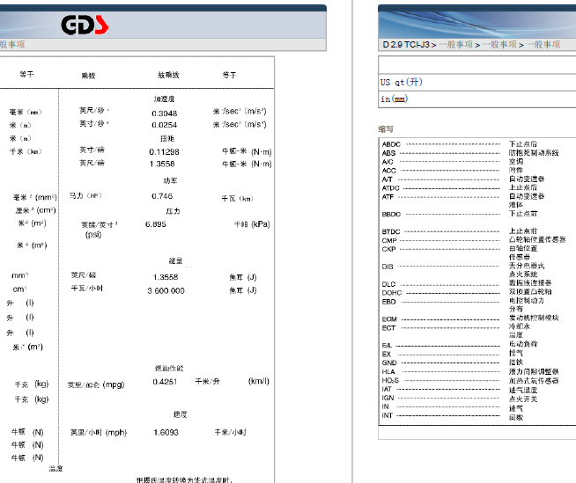Select the GND abbreviation
This screenshot has width=576, height=483.
tap(389, 363)
